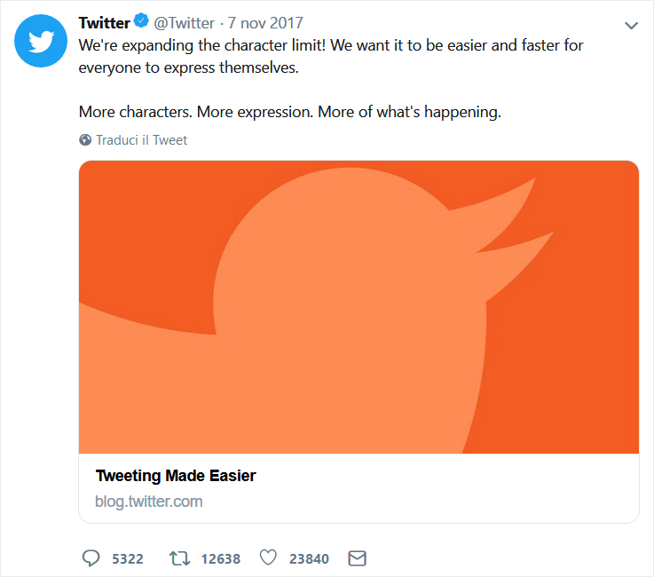
Task: Click the envelope direct message icon
Action: pyautogui.click(x=357, y=558)
